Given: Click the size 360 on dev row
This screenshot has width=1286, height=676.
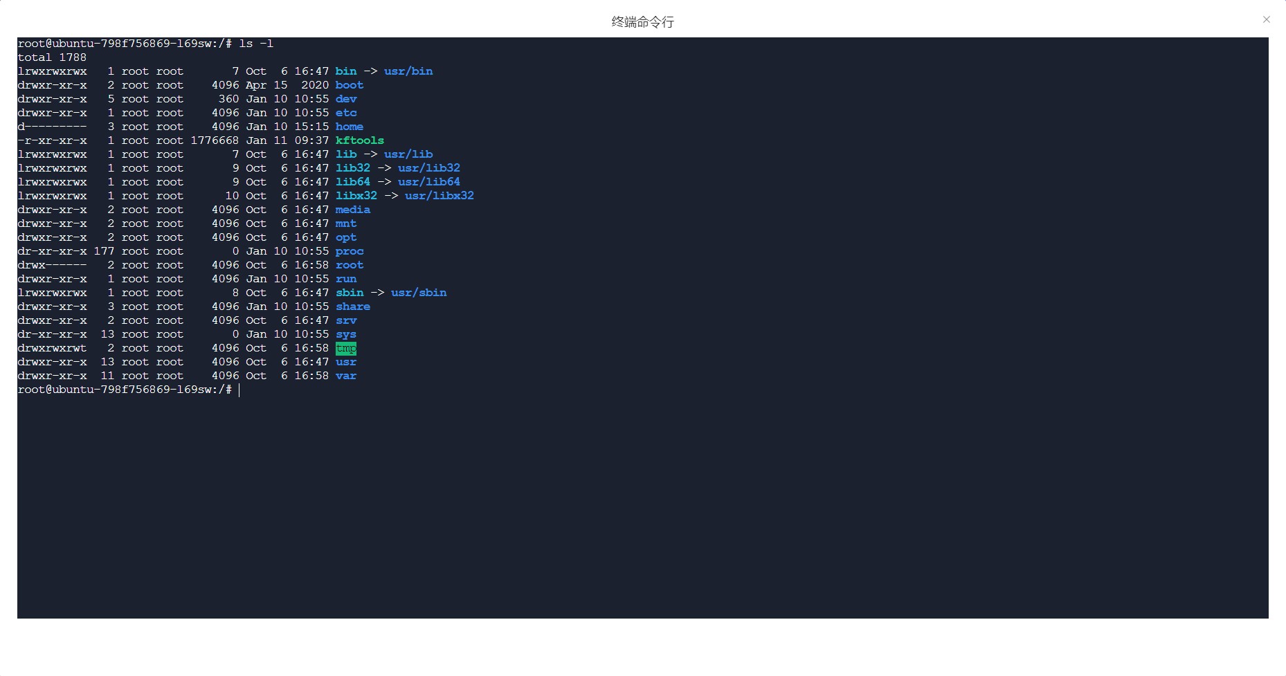Looking at the screenshot, I should (228, 99).
